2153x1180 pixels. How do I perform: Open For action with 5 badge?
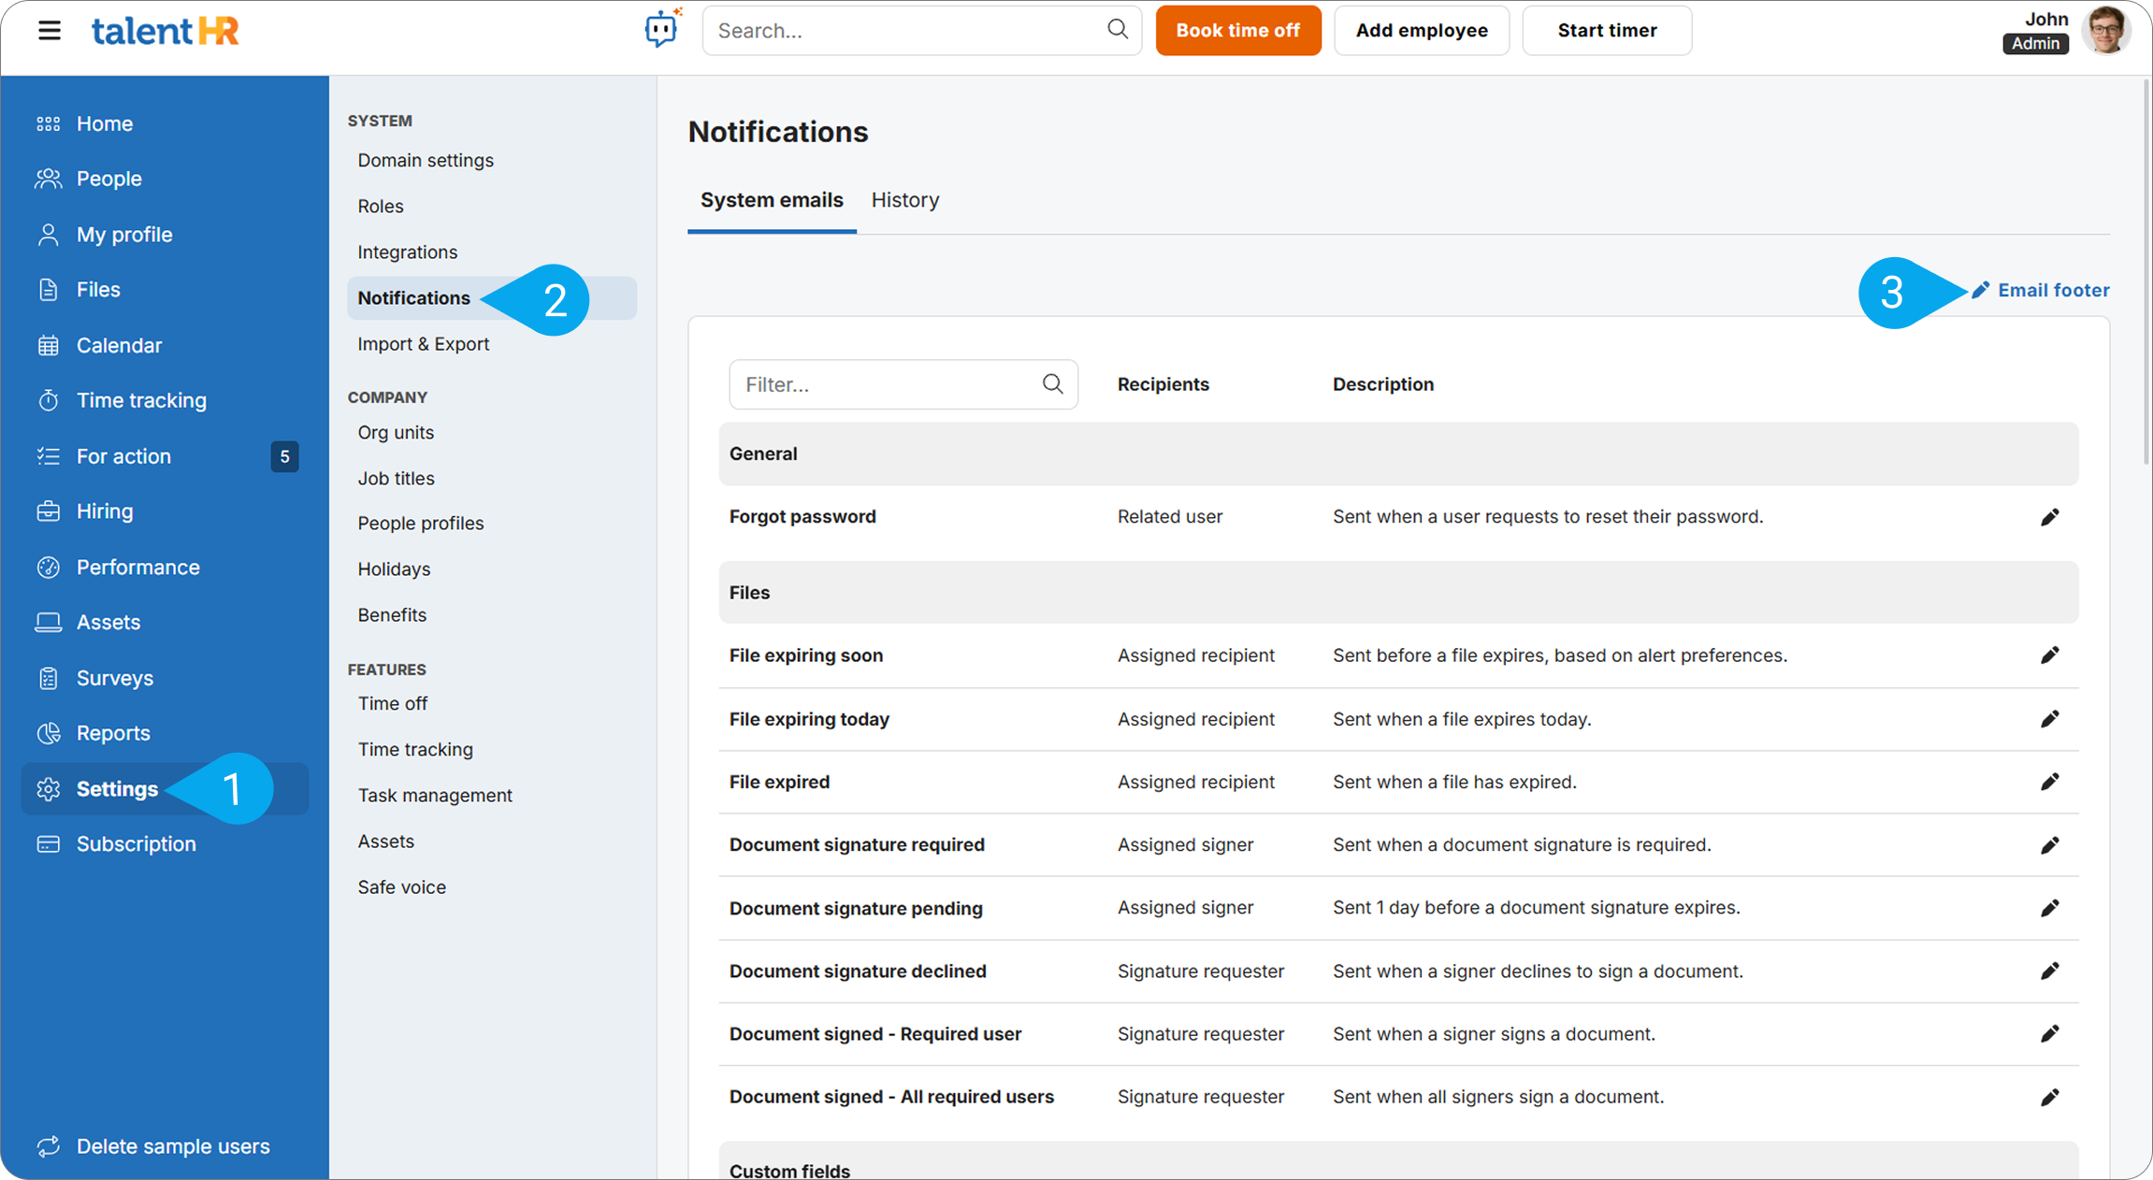(123, 456)
